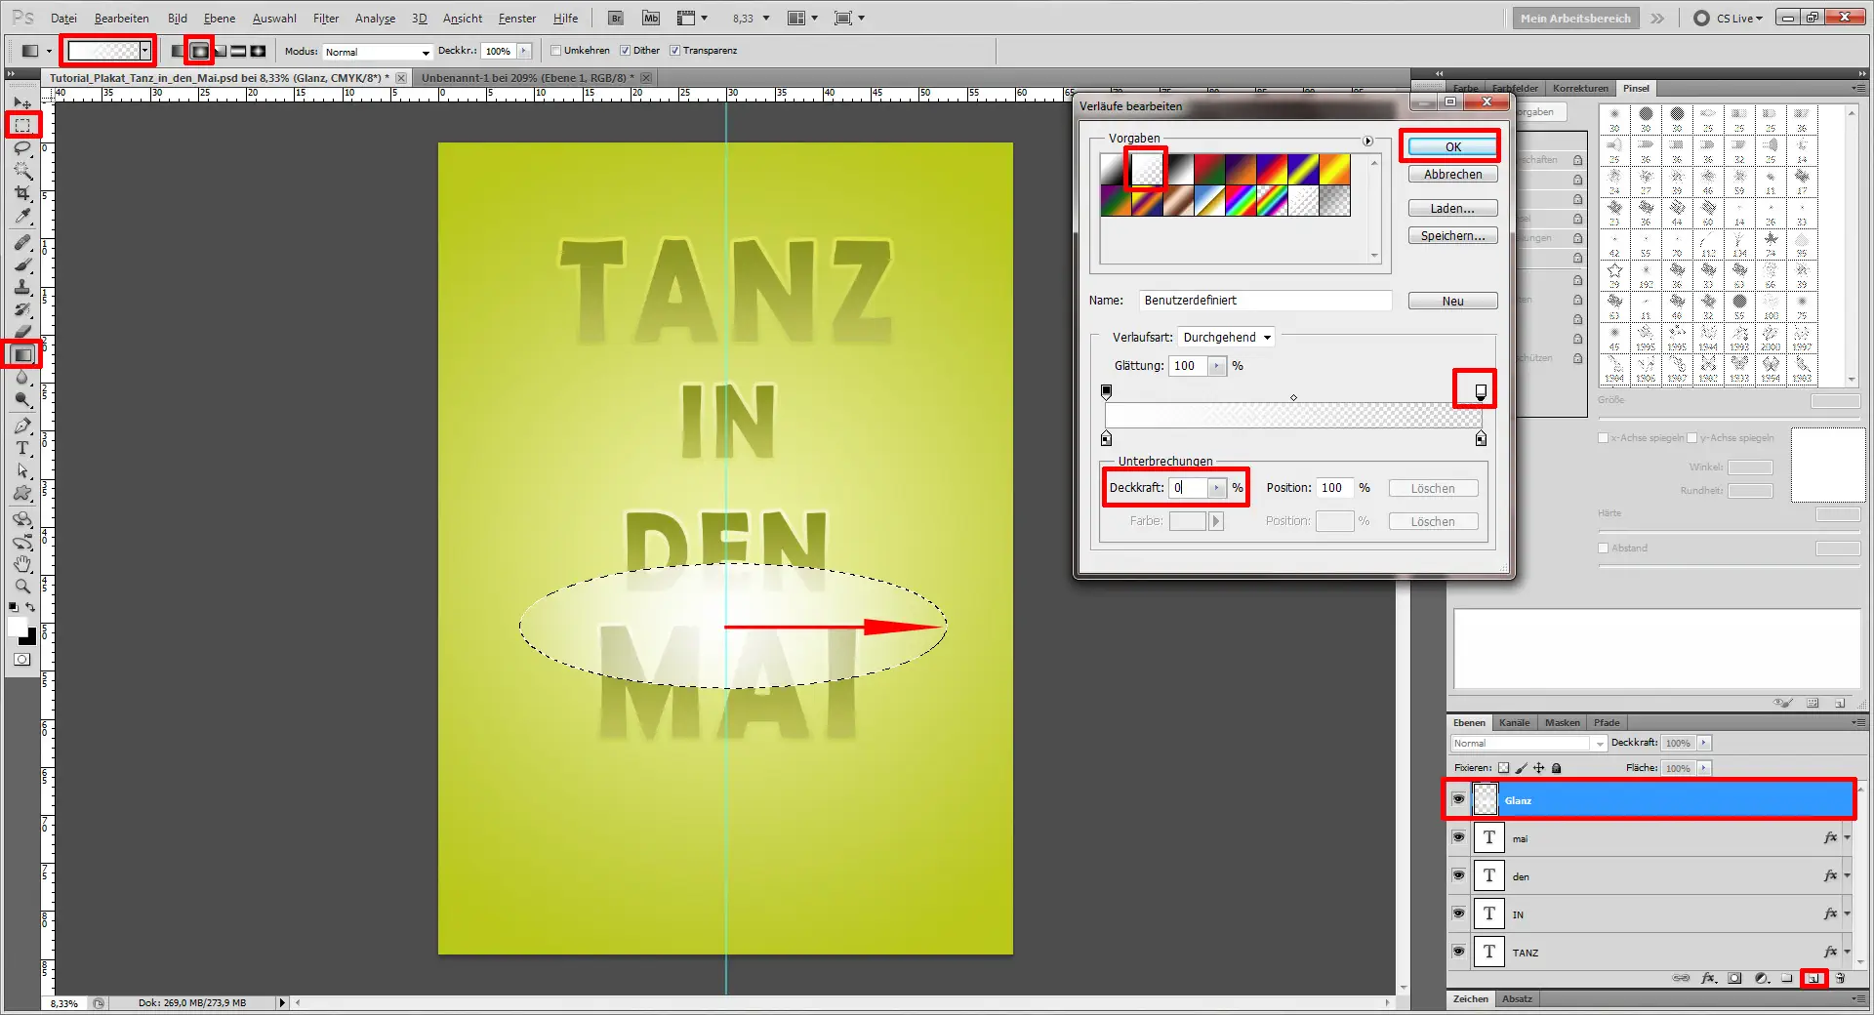
Task: Click the Neu button in the gradient dialog
Action: (x=1451, y=300)
